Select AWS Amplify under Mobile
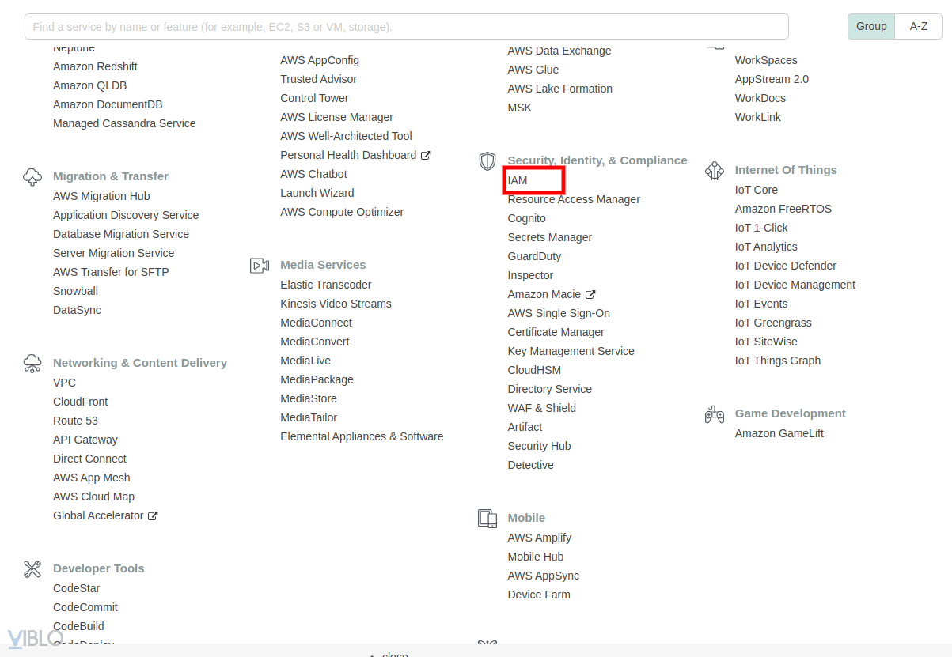This screenshot has height=657, width=952. [x=539, y=538]
